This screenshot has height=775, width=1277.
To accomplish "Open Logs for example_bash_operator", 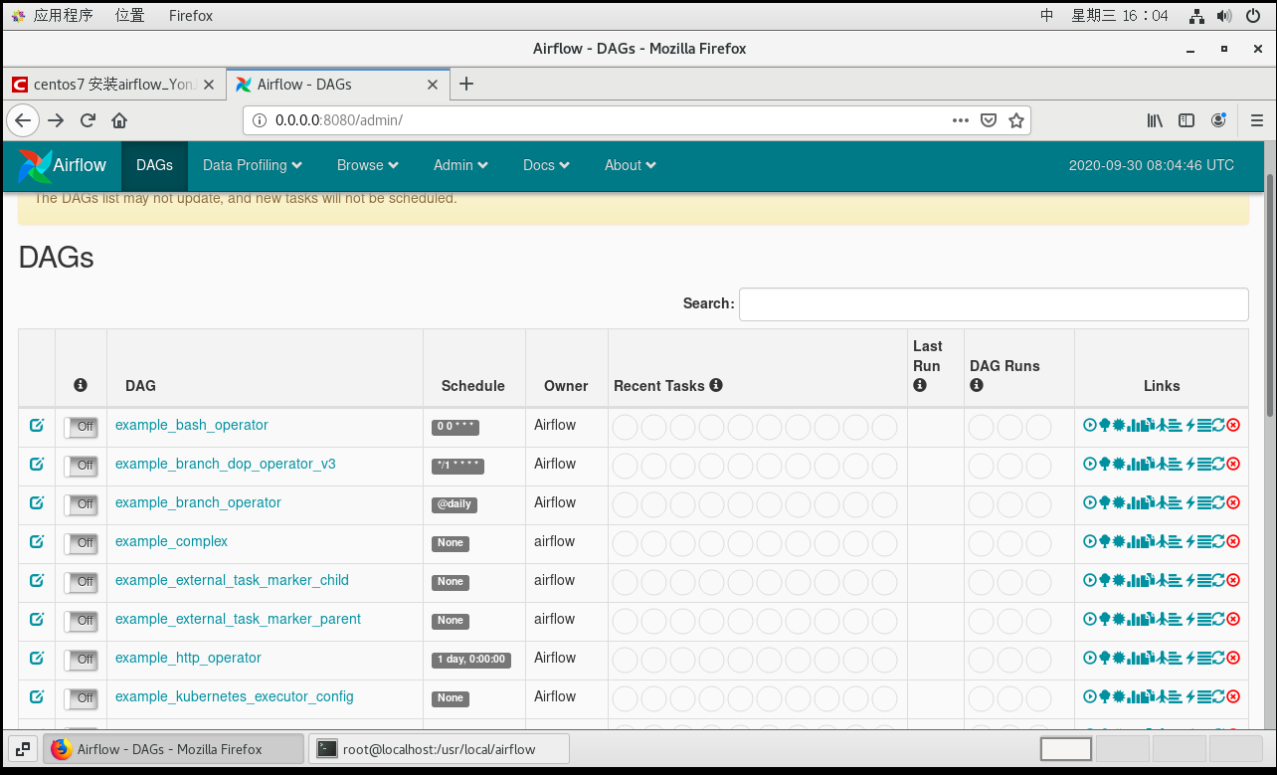I will 1204,425.
